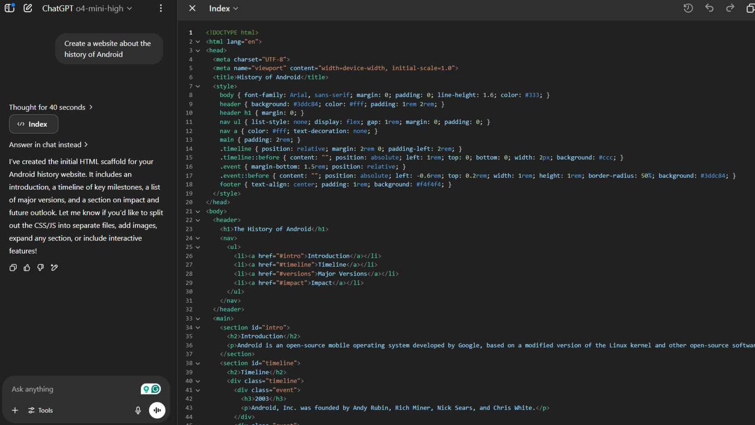Screen dimensions: 755x425
Task: Start voice mode with waveform button
Action: 157,410
